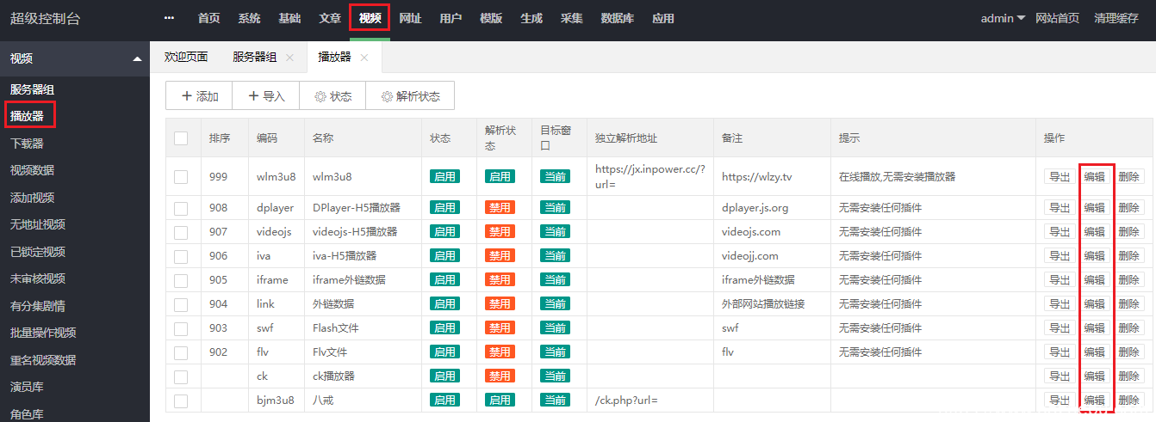The image size is (1156, 422).
Task: Open 用户 in top navigation
Action: point(451,18)
